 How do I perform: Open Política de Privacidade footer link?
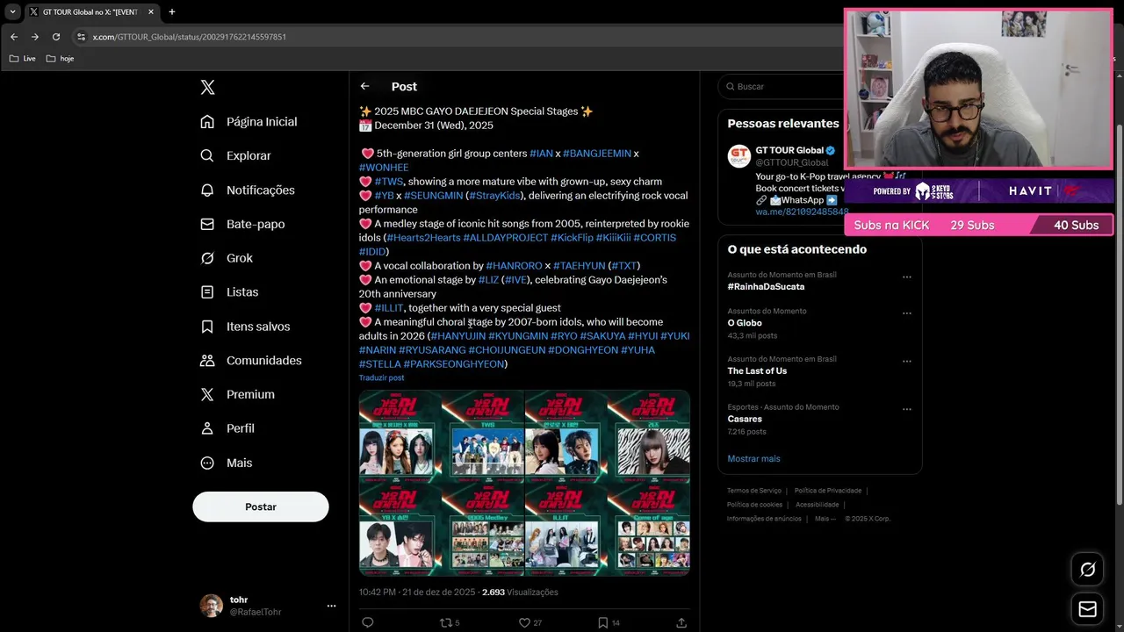click(x=828, y=491)
